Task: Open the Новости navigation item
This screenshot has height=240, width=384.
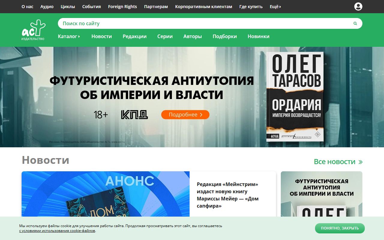Action: point(102,36)
